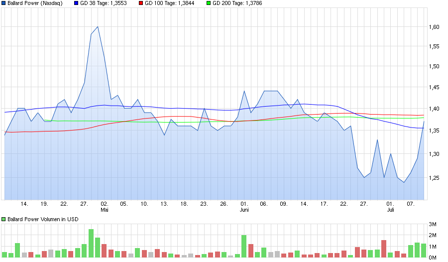The width and height of the screenshot is (448, 262).
Task: Click the 3M volume axis label
Action: tap(433, 225)
